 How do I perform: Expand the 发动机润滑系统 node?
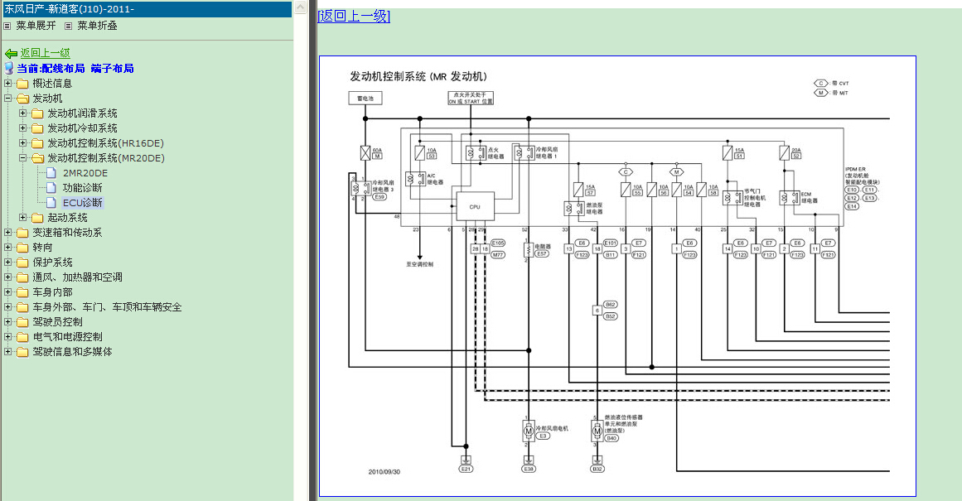[22, 113]
